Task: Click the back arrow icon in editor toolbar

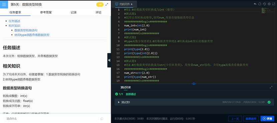Action: pyautogui.click(x=255, y=4)
